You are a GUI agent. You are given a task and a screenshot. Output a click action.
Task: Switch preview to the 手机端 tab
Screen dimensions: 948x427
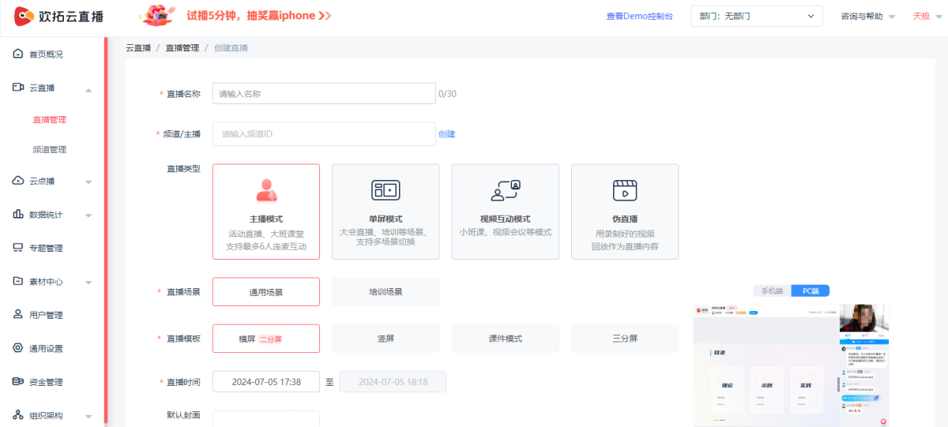coord(772,291)
